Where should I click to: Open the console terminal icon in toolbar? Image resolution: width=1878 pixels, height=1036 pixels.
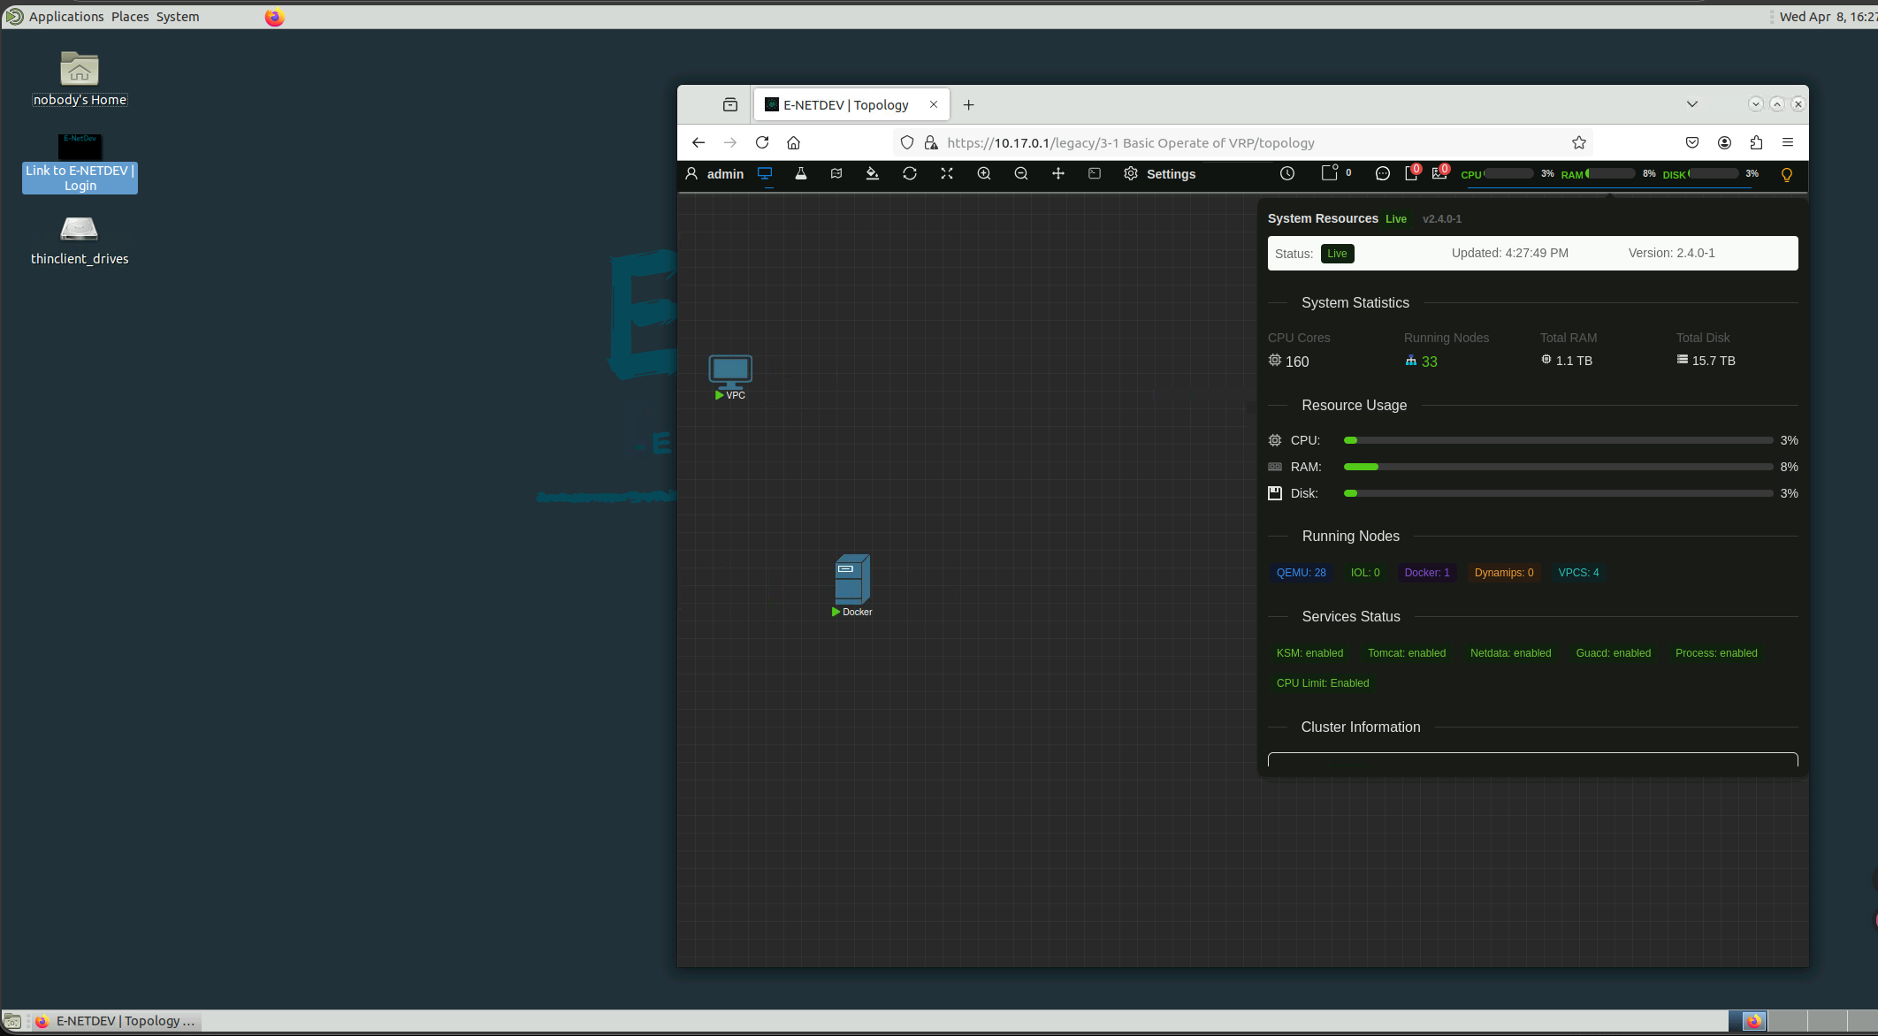point(1095,174)
